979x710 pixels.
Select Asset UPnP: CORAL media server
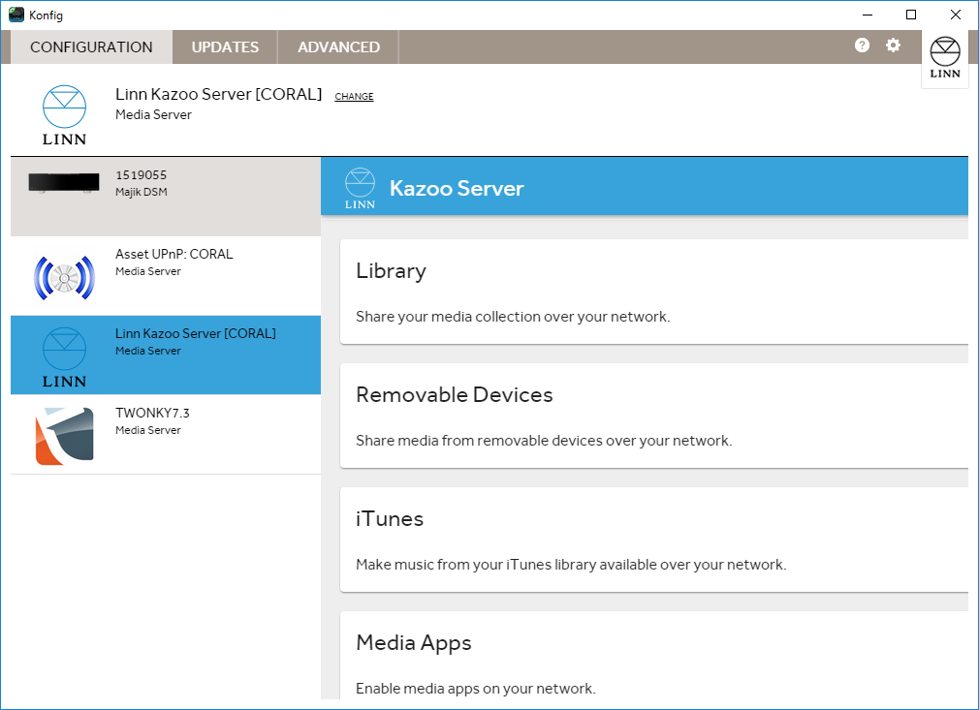[x=166, y=276]
